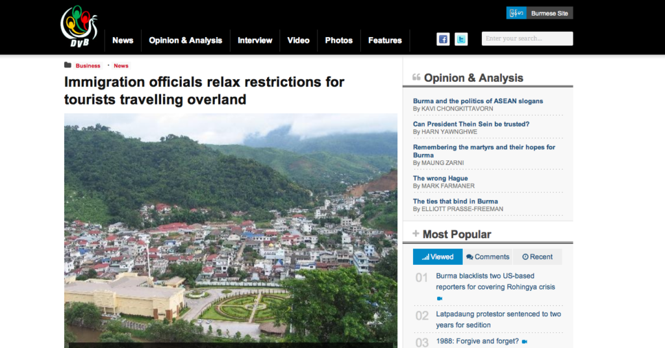Open the Twitter page icon
This screenshot has height=348, width=665.
point(461,40)
